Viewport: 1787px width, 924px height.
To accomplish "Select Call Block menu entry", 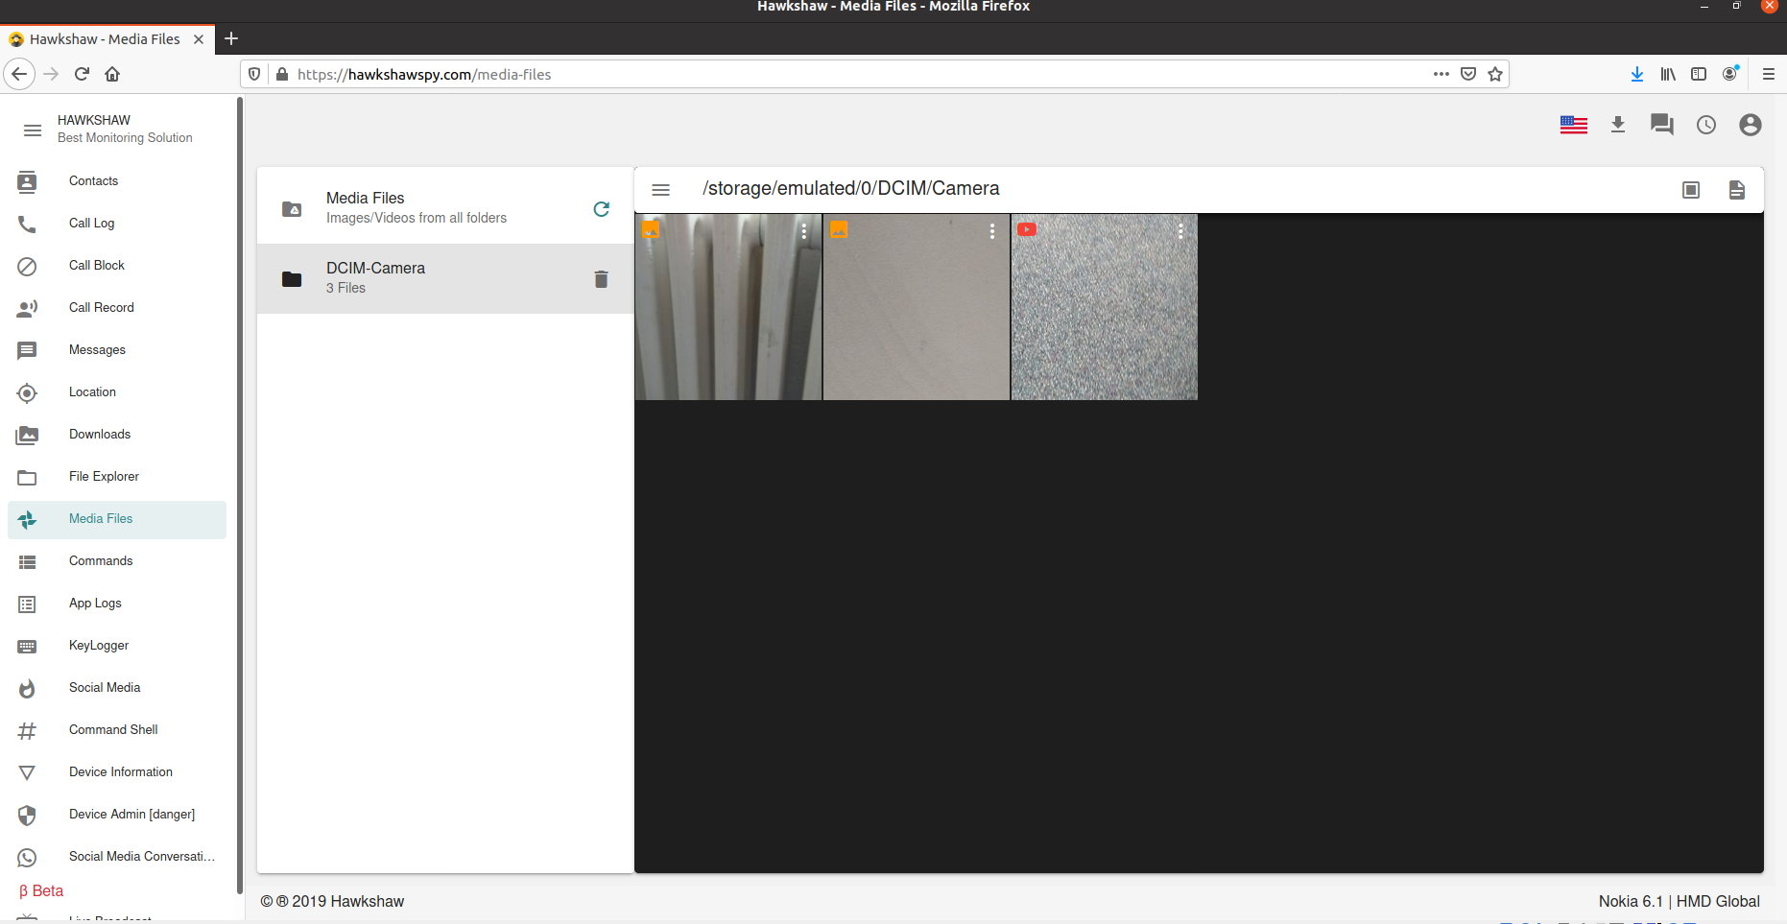I will (x=117, y=265).
